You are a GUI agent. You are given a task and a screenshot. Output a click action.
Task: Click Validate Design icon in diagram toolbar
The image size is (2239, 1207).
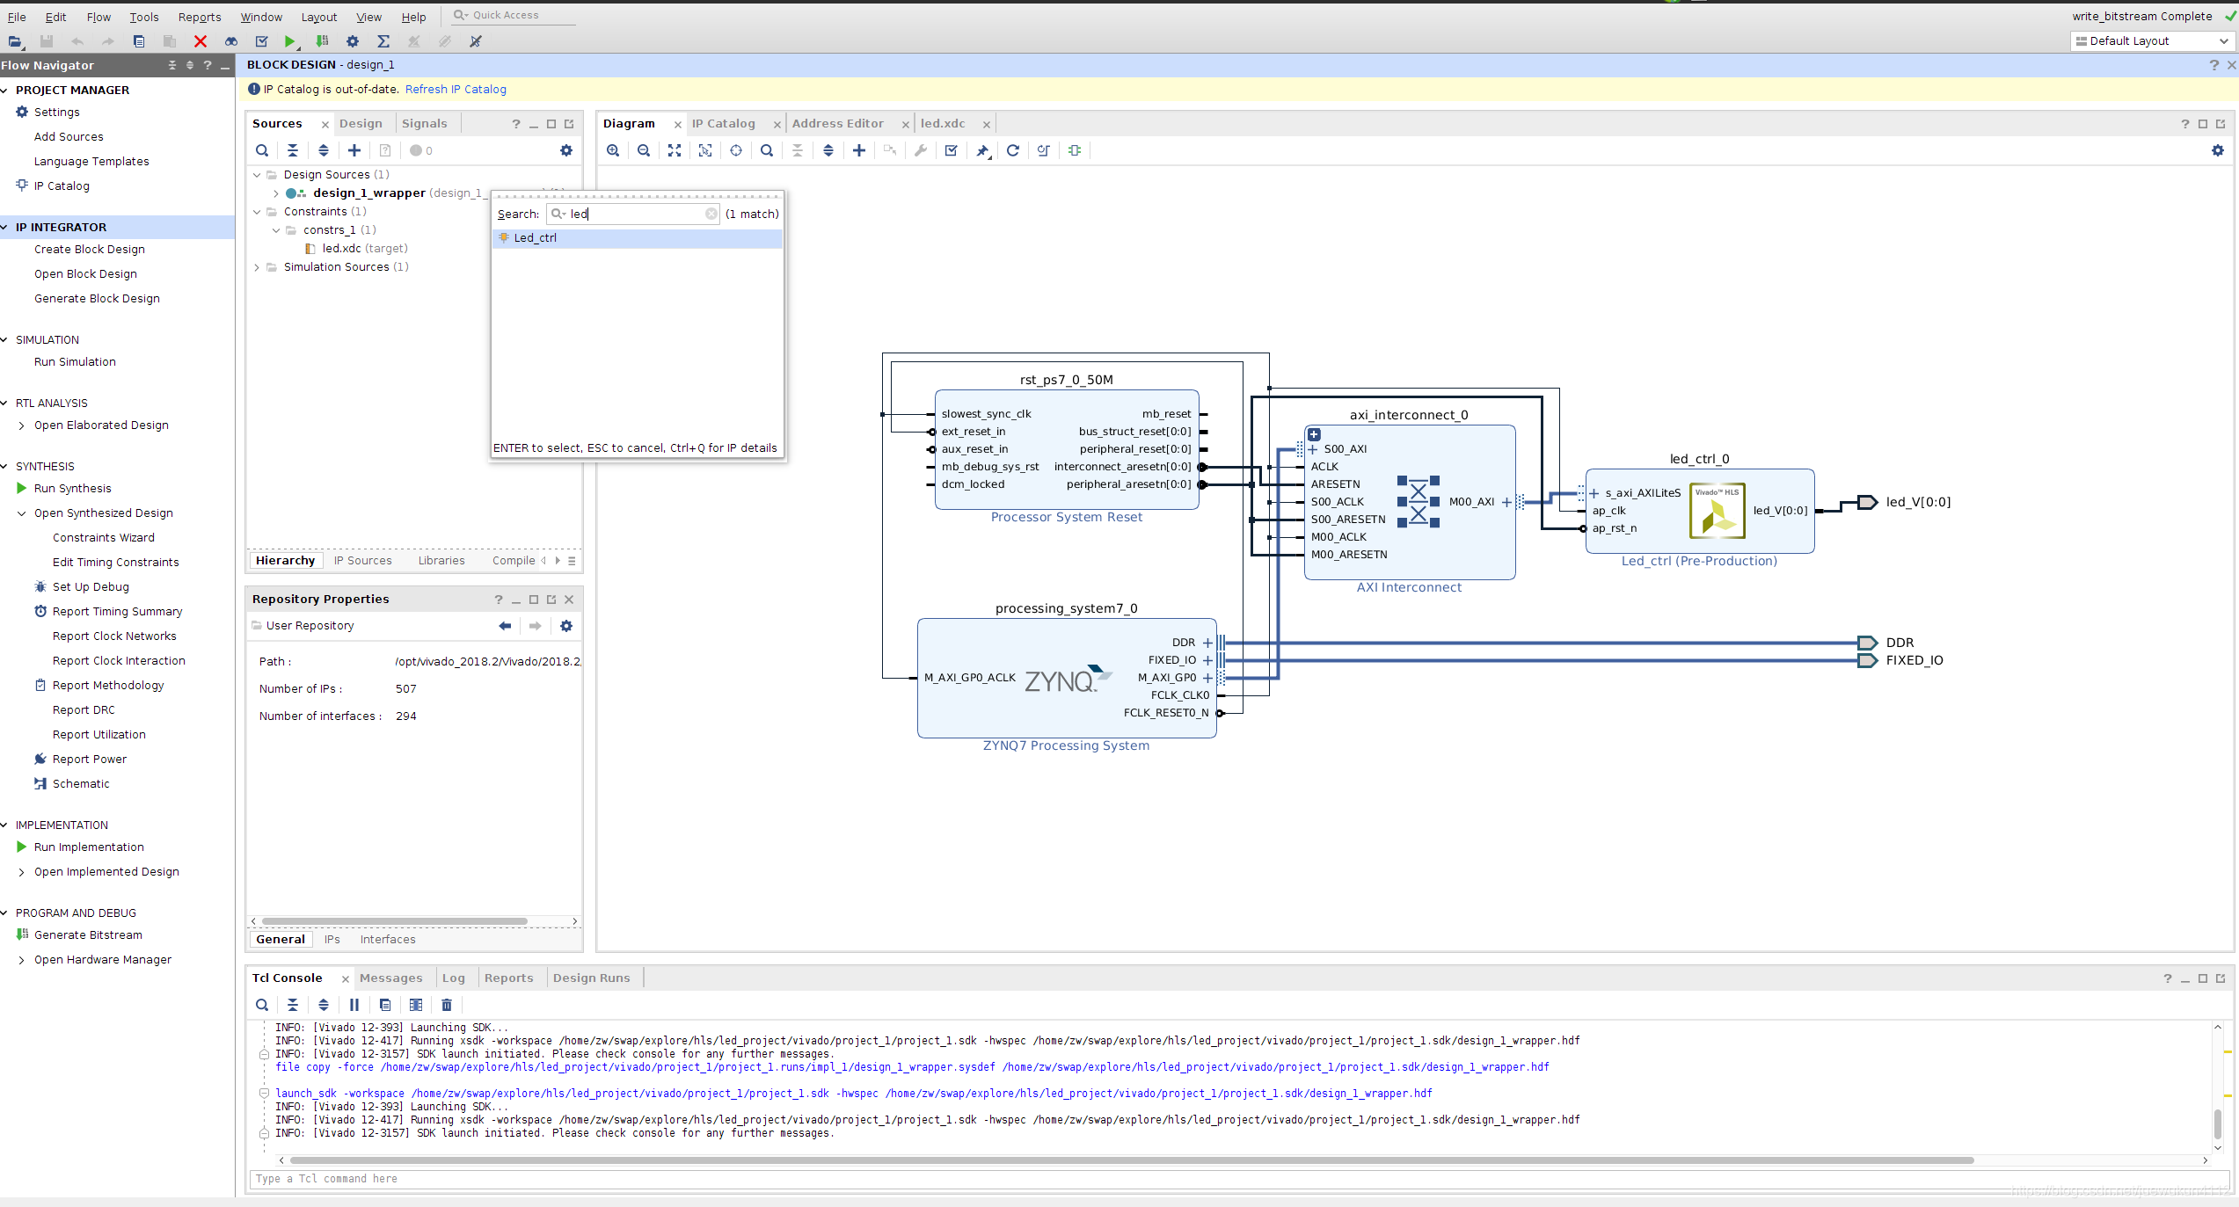pos(952,150)
